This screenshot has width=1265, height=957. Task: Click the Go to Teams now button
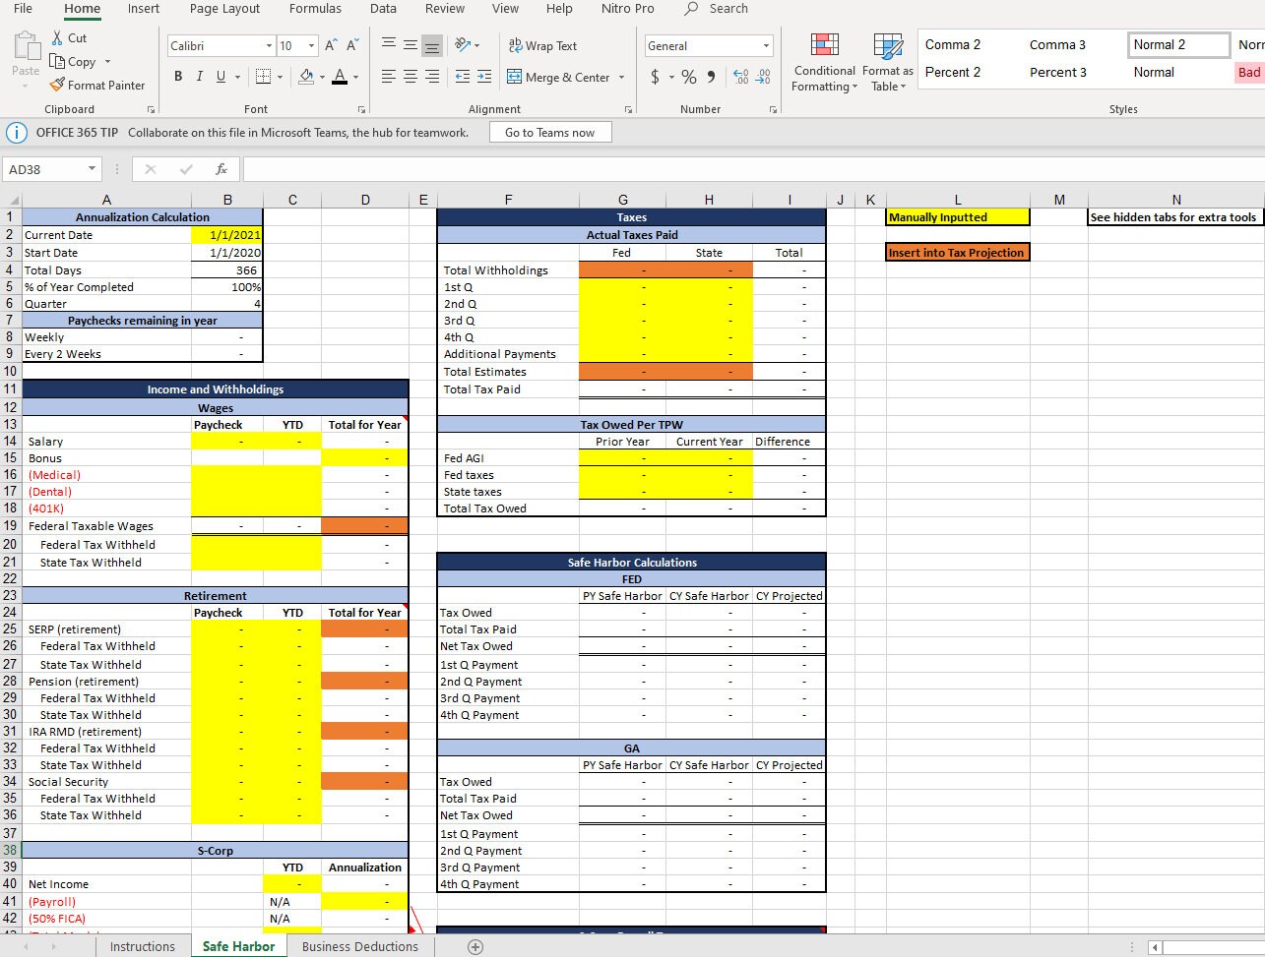pos(549,131)
